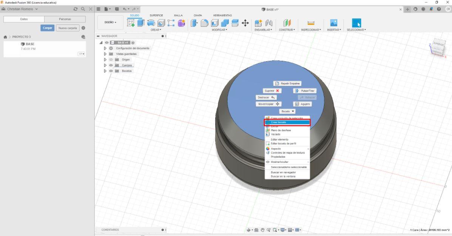Open the CREAR dropdown menu
The image size is (452, 236).
click(x=156, y=30)
